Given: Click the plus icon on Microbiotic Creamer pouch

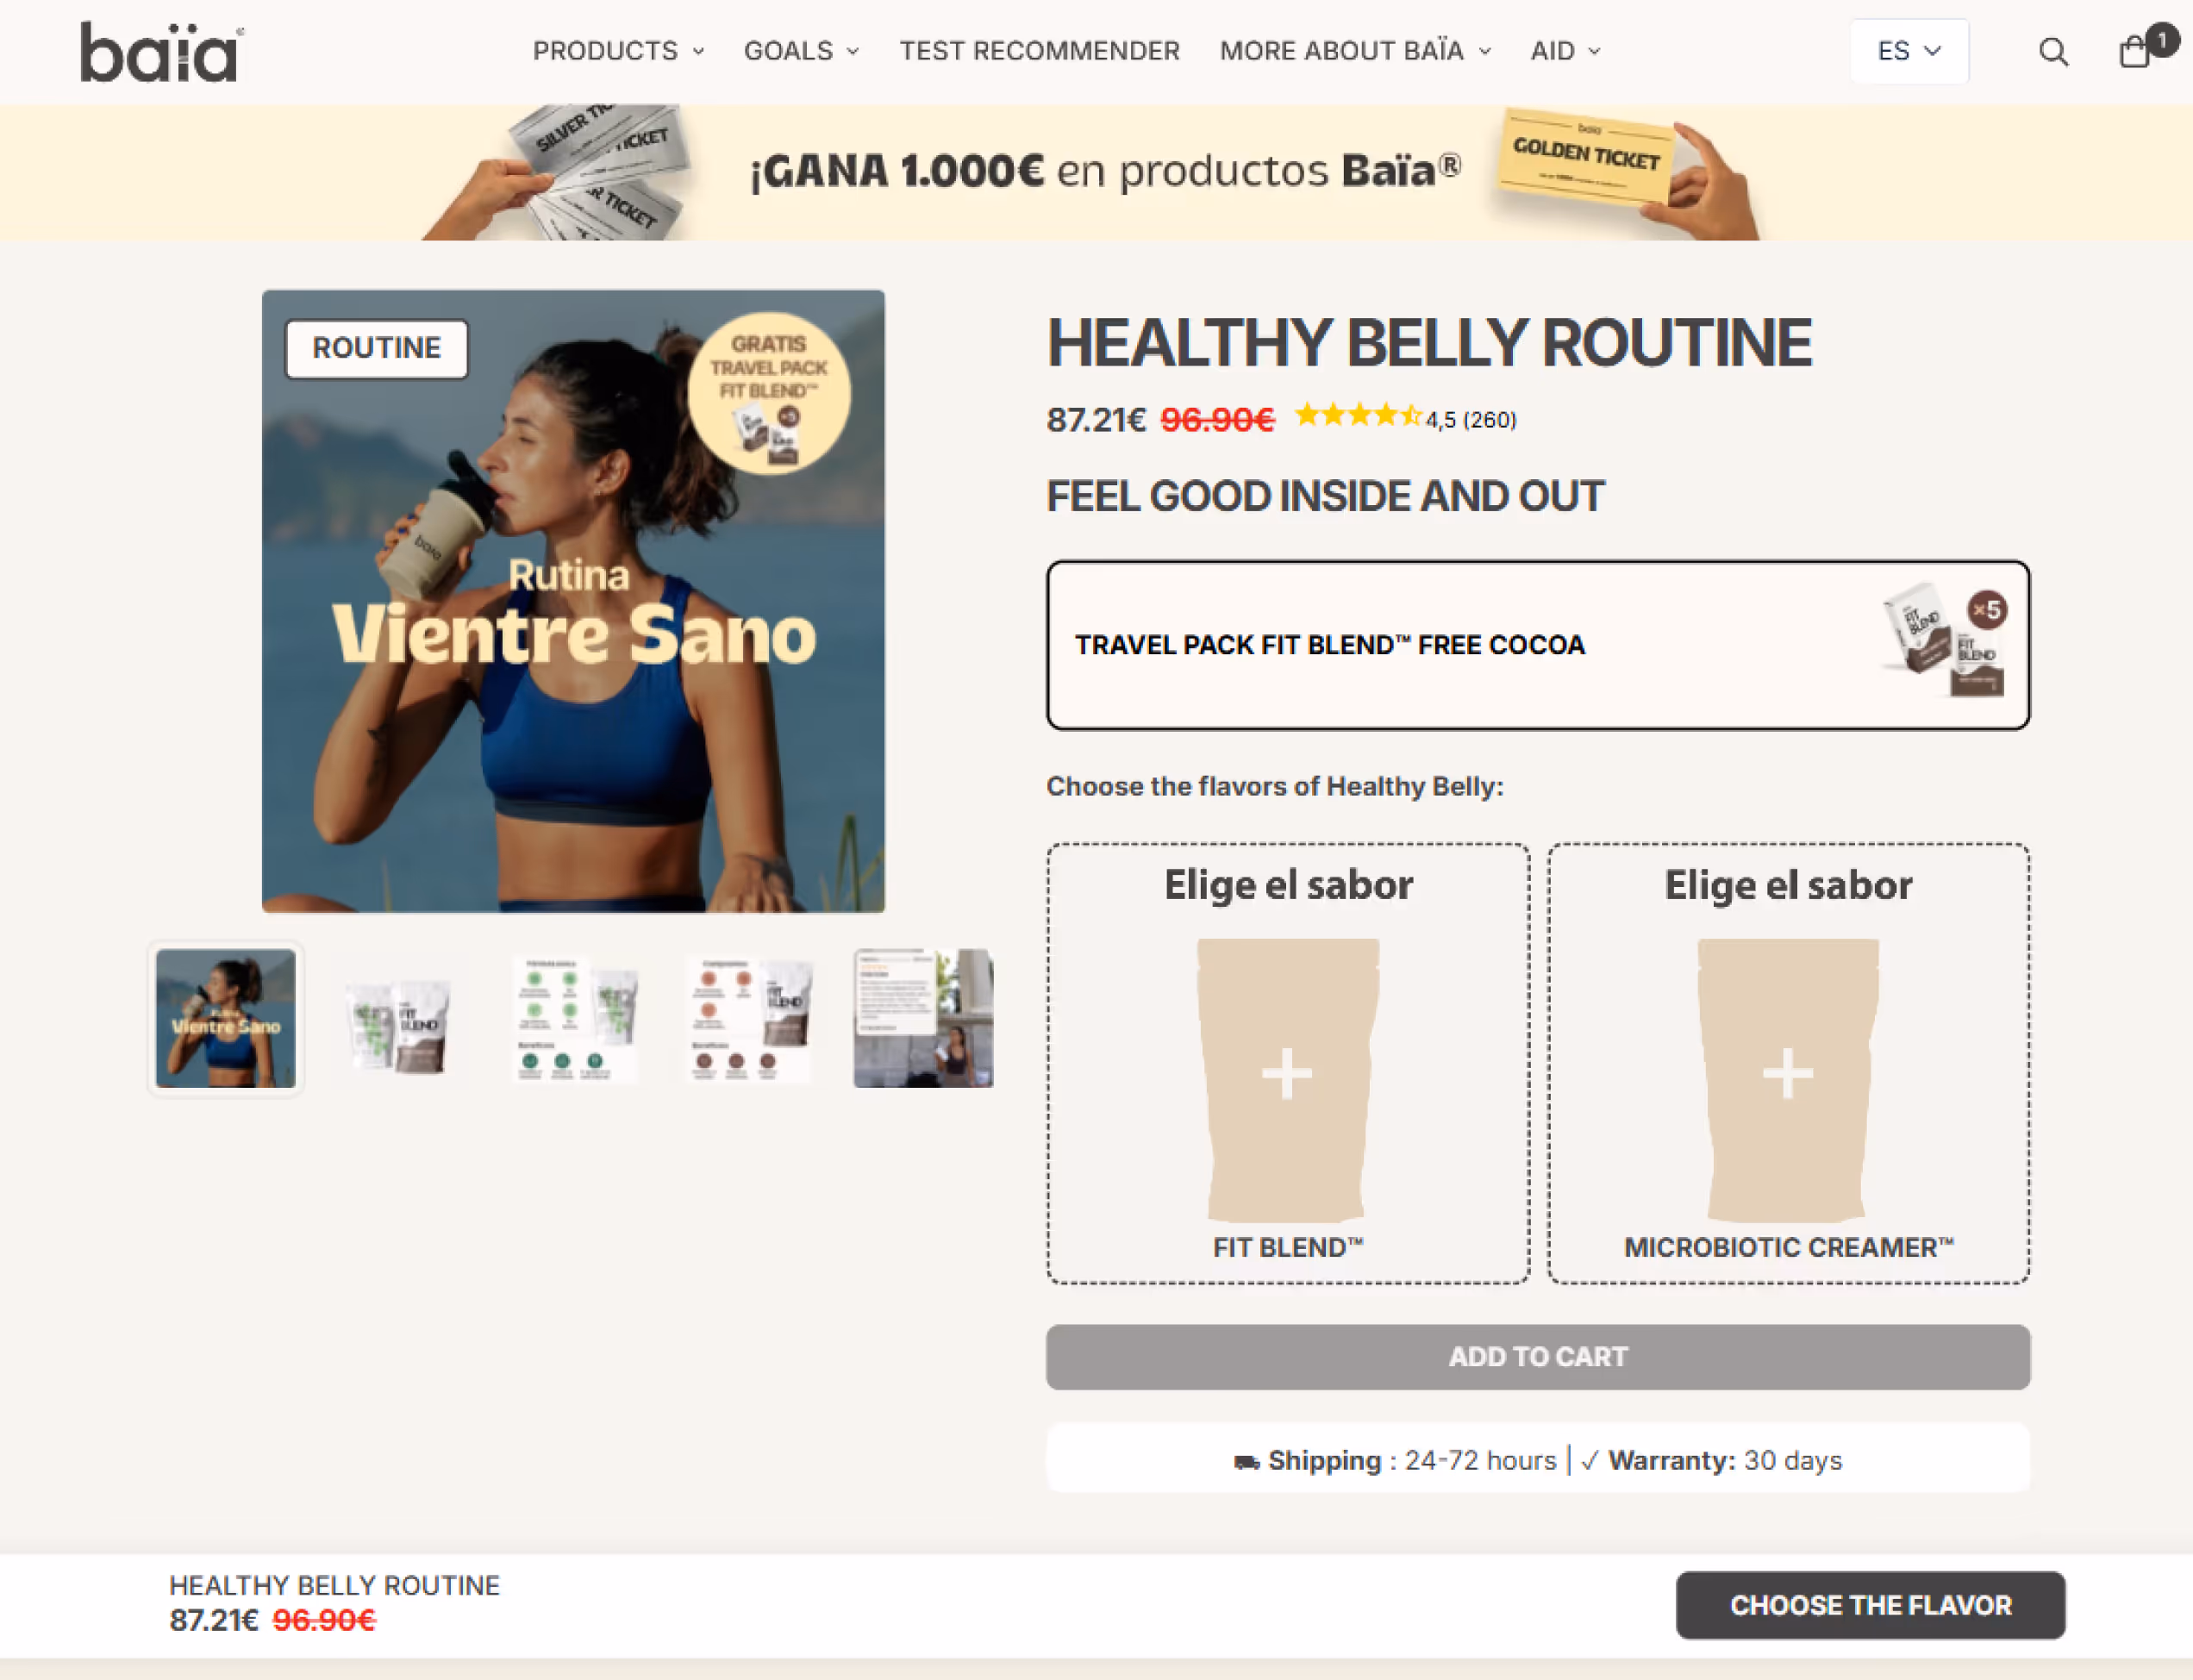Looking at the screenshot, I should [1788, 1074].
